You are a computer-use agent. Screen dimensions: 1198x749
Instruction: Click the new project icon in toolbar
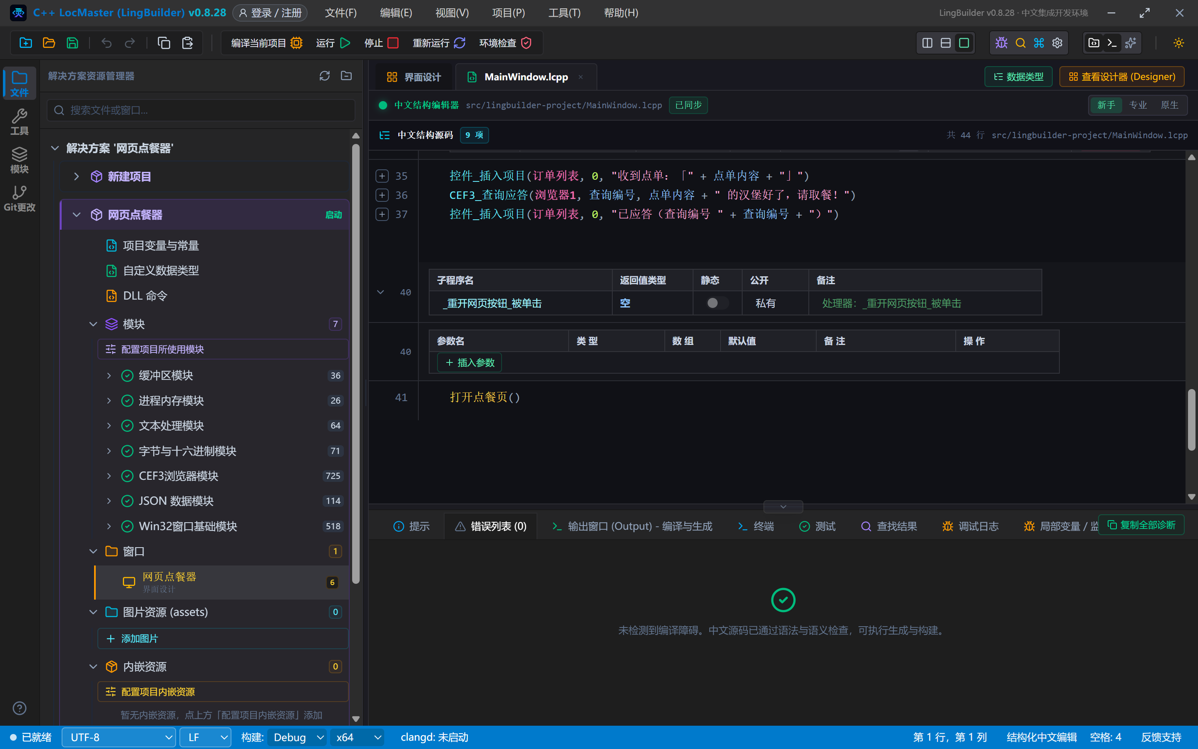click(x=26, y=43)
